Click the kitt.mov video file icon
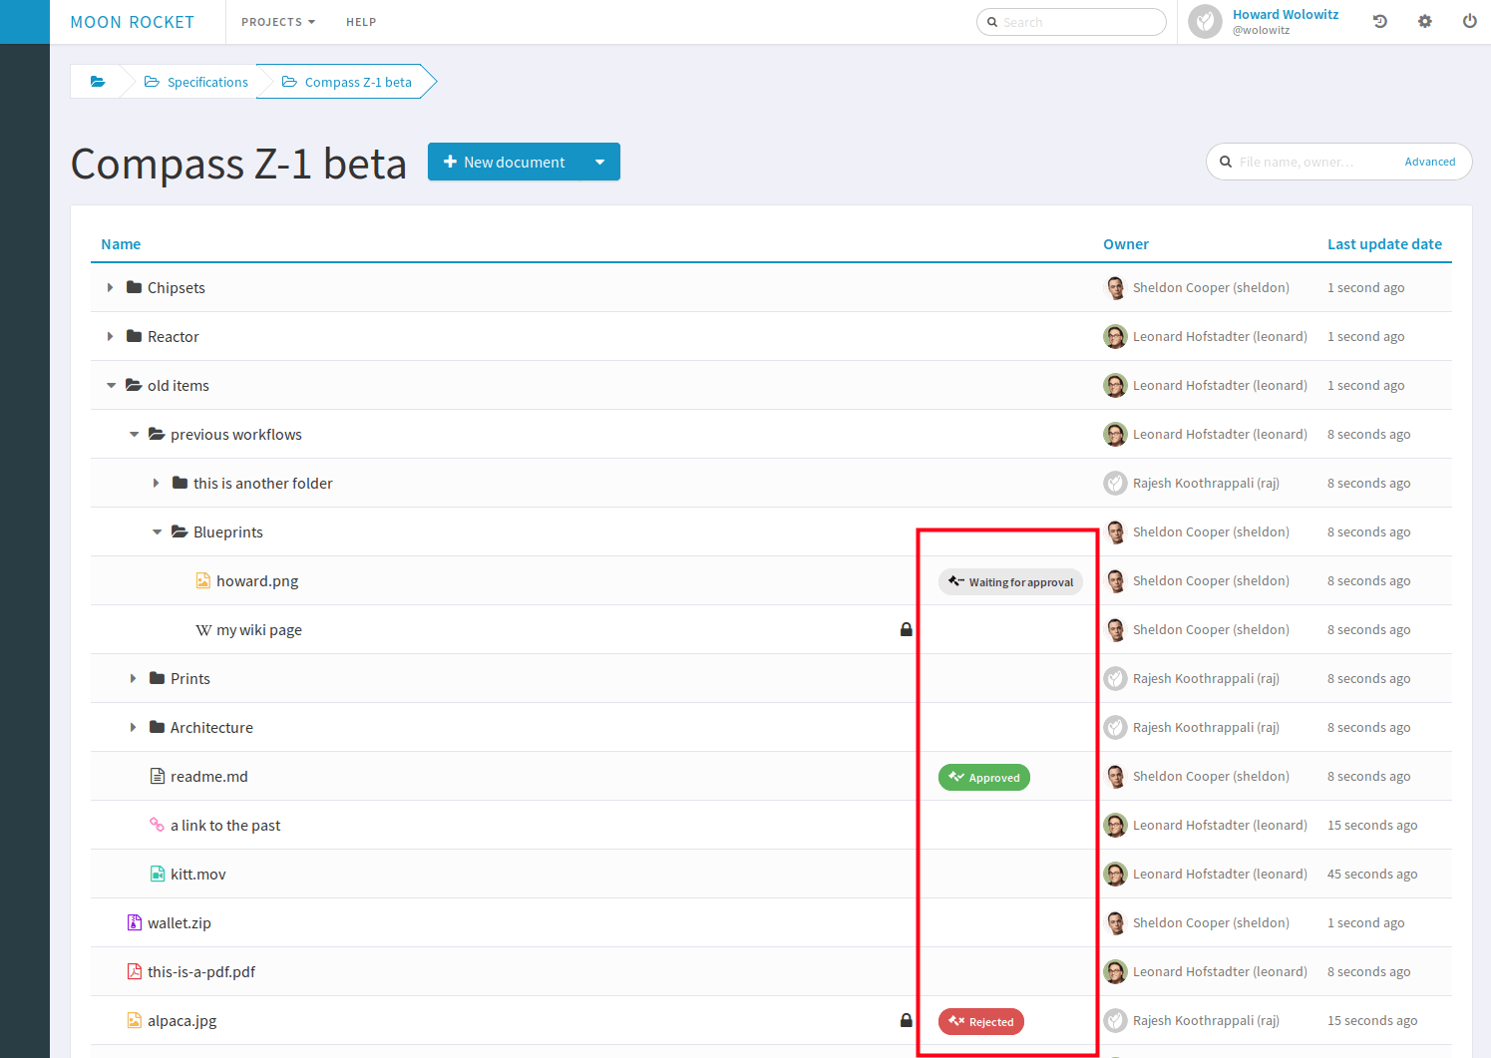 point(158,874)
